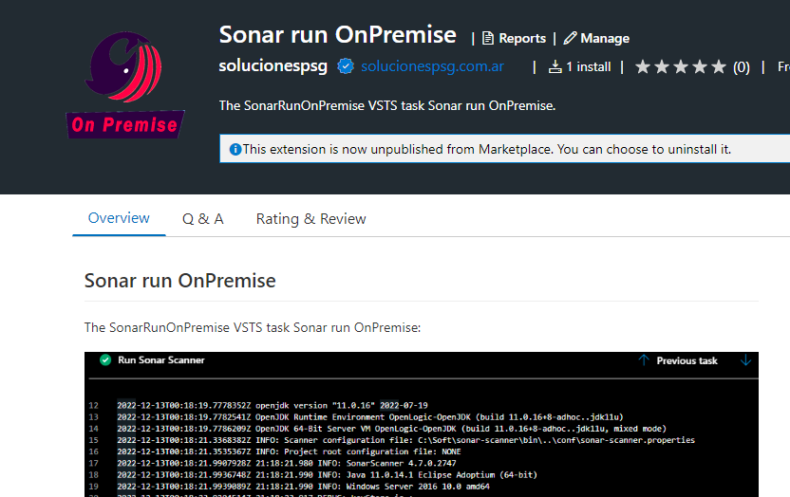Click 'Run Sonar Scanner' log title
This screenshot has width=790, height=497.
(x=161, y=360)
